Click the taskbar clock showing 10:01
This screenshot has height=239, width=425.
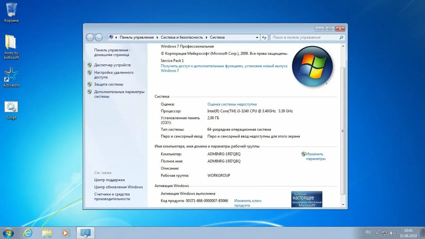pos(408,233)
